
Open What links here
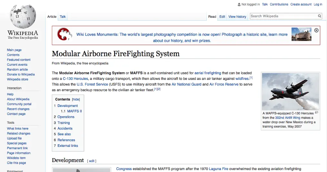[x=17, y=129]
